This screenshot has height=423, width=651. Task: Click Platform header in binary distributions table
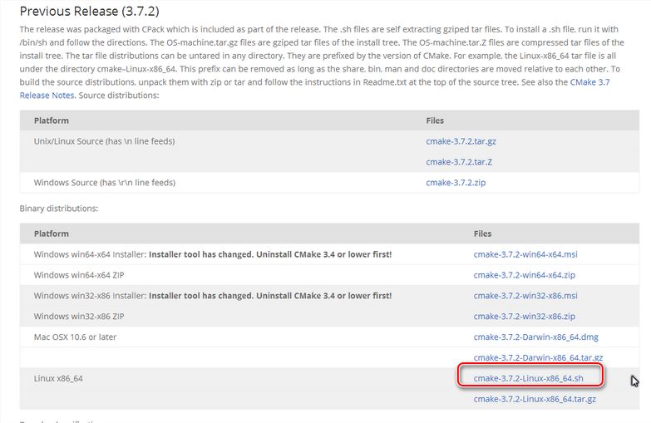[51, 234]
